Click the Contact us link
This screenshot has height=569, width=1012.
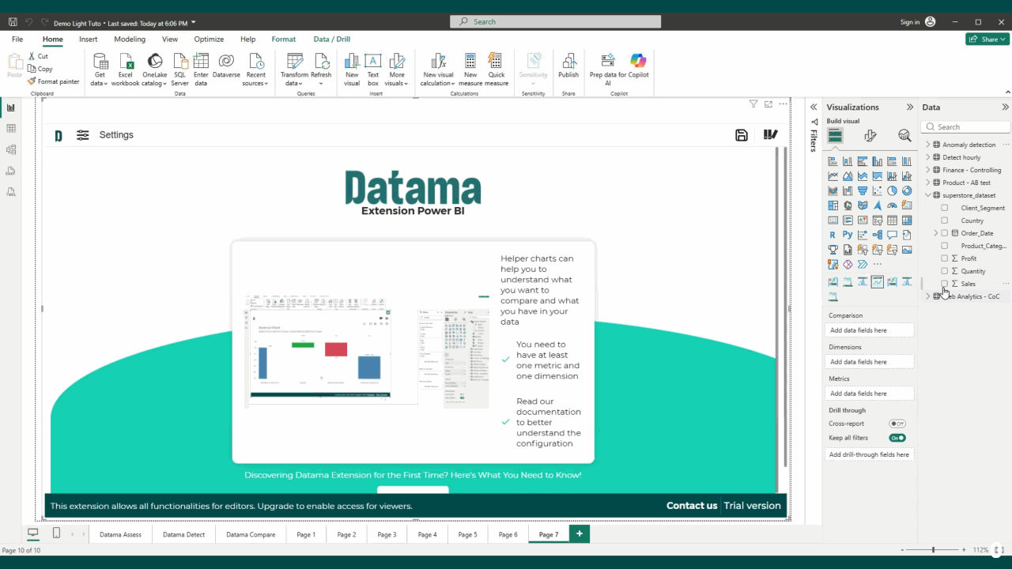692,506
